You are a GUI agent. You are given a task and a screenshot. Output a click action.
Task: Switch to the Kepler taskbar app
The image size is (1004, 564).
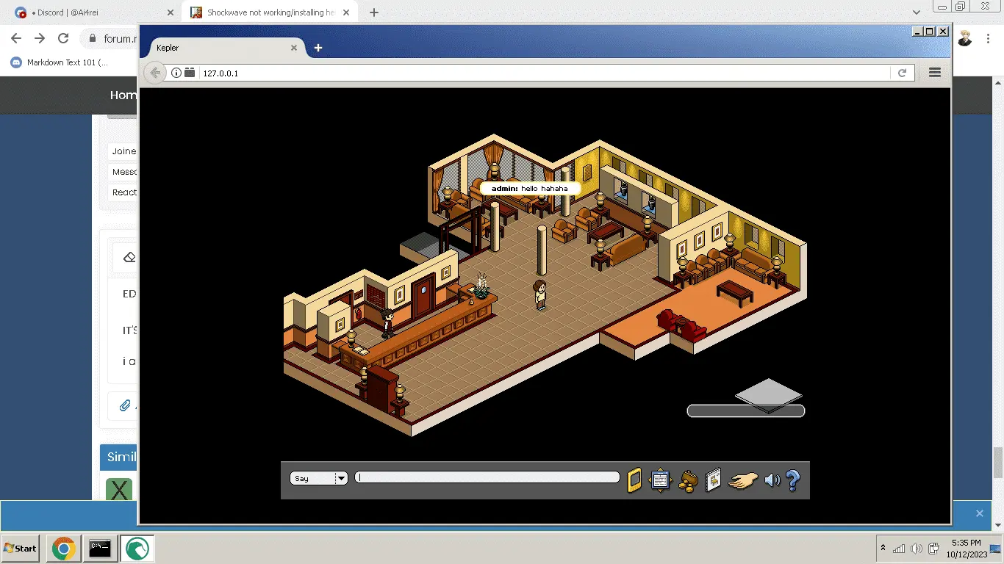[137, 549]
